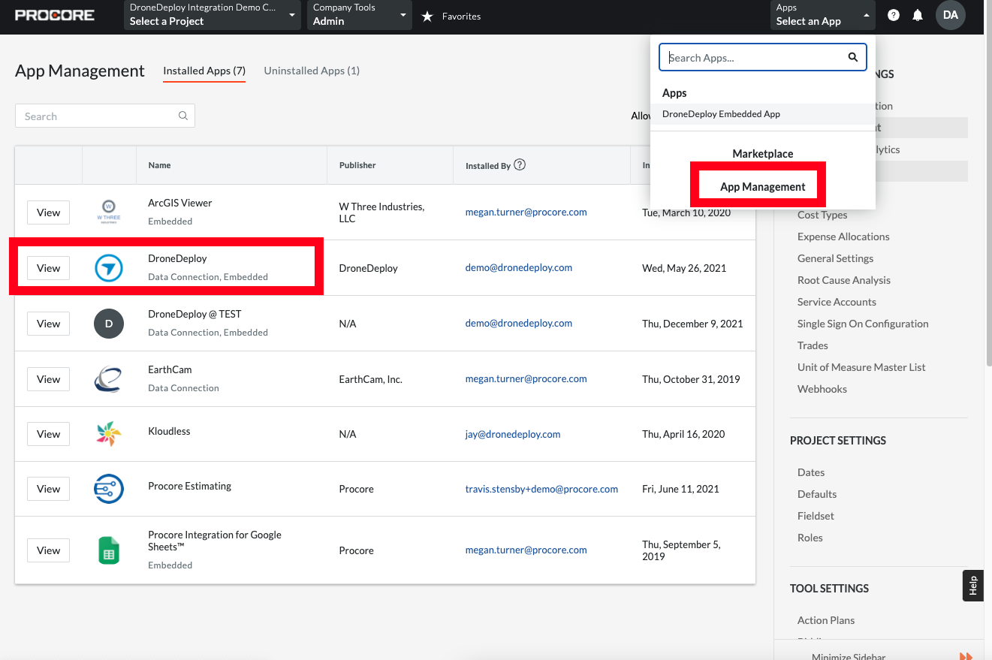
Task: Click the Procore logo
Action: [55, 15]
